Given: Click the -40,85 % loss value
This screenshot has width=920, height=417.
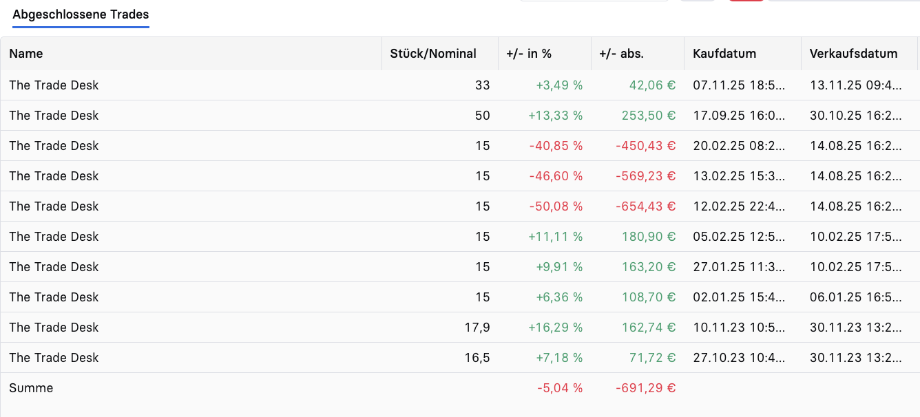Looking at the screenshot, I should [x=556, y=146].
